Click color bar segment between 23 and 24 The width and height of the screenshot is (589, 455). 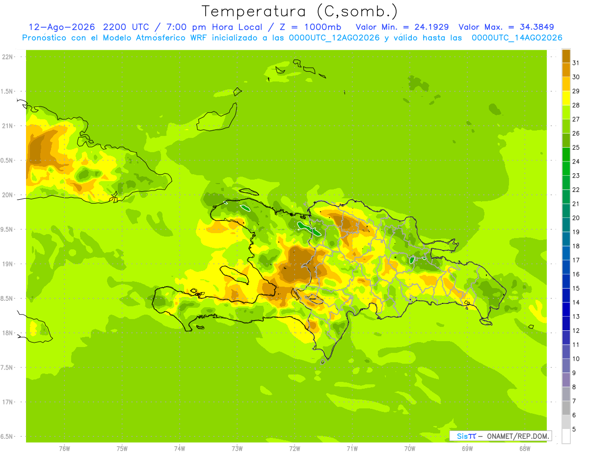(x=566, y=168)
